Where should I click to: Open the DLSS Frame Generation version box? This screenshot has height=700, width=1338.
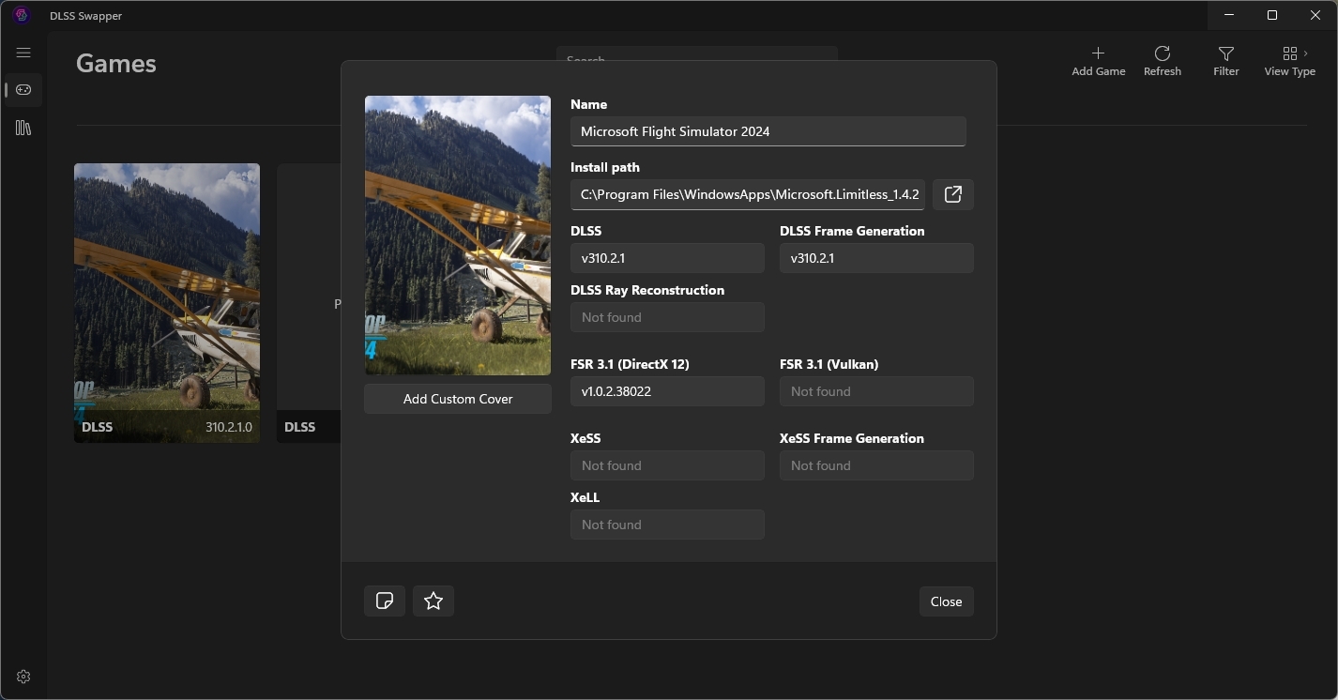point(876,258)
